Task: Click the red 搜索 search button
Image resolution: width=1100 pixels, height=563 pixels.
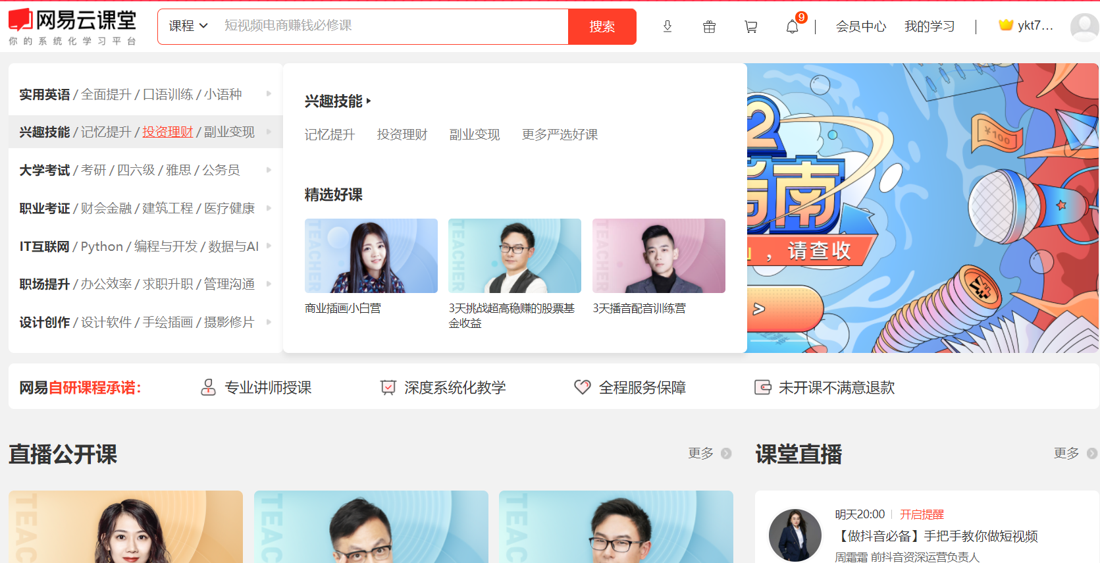Action: click(602, 26)
